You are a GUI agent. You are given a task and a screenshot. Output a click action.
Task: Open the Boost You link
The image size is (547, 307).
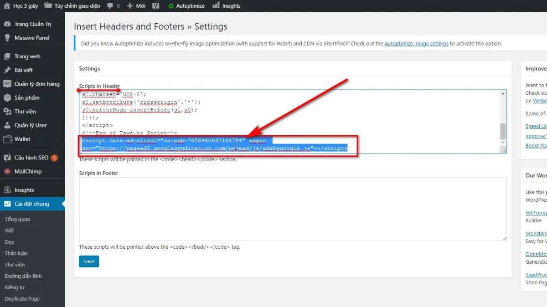(536, 146)
